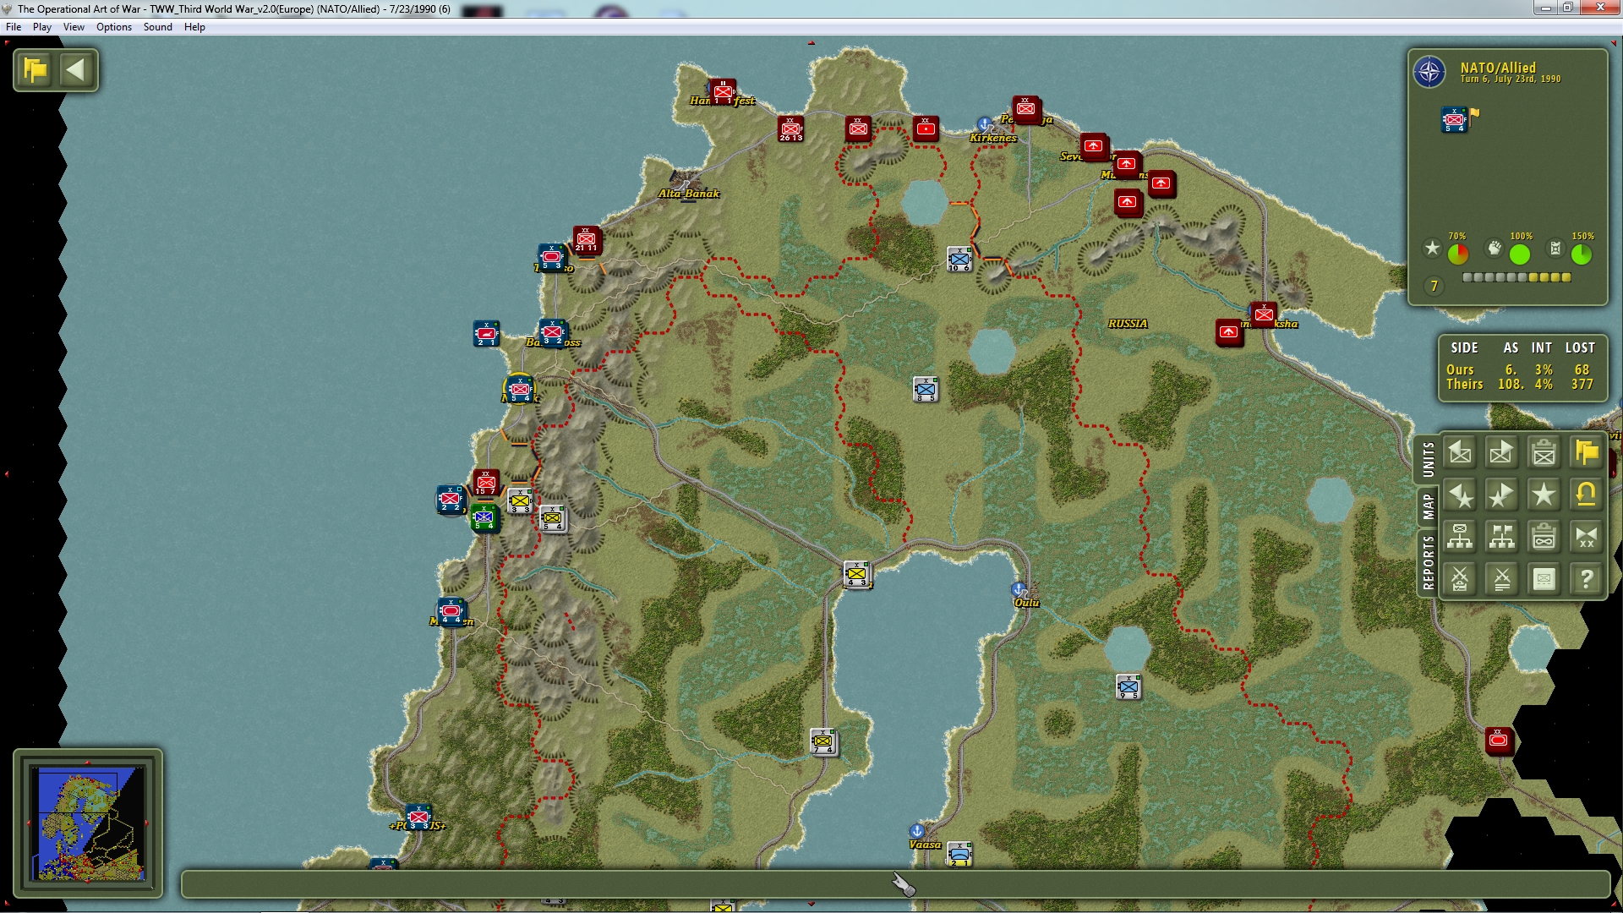Select the green unit counter with 5 4

tap(484, 517)
